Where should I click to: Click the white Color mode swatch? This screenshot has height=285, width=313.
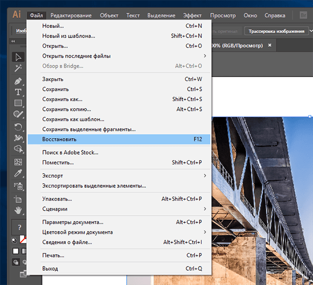pos(15,251)
